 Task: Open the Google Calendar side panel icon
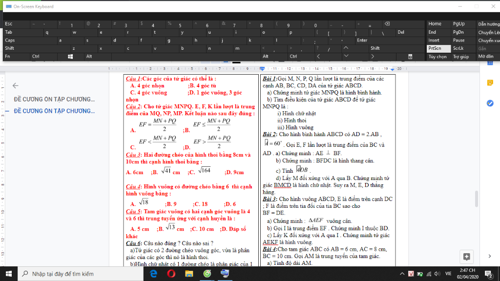[x=490, y=63]
